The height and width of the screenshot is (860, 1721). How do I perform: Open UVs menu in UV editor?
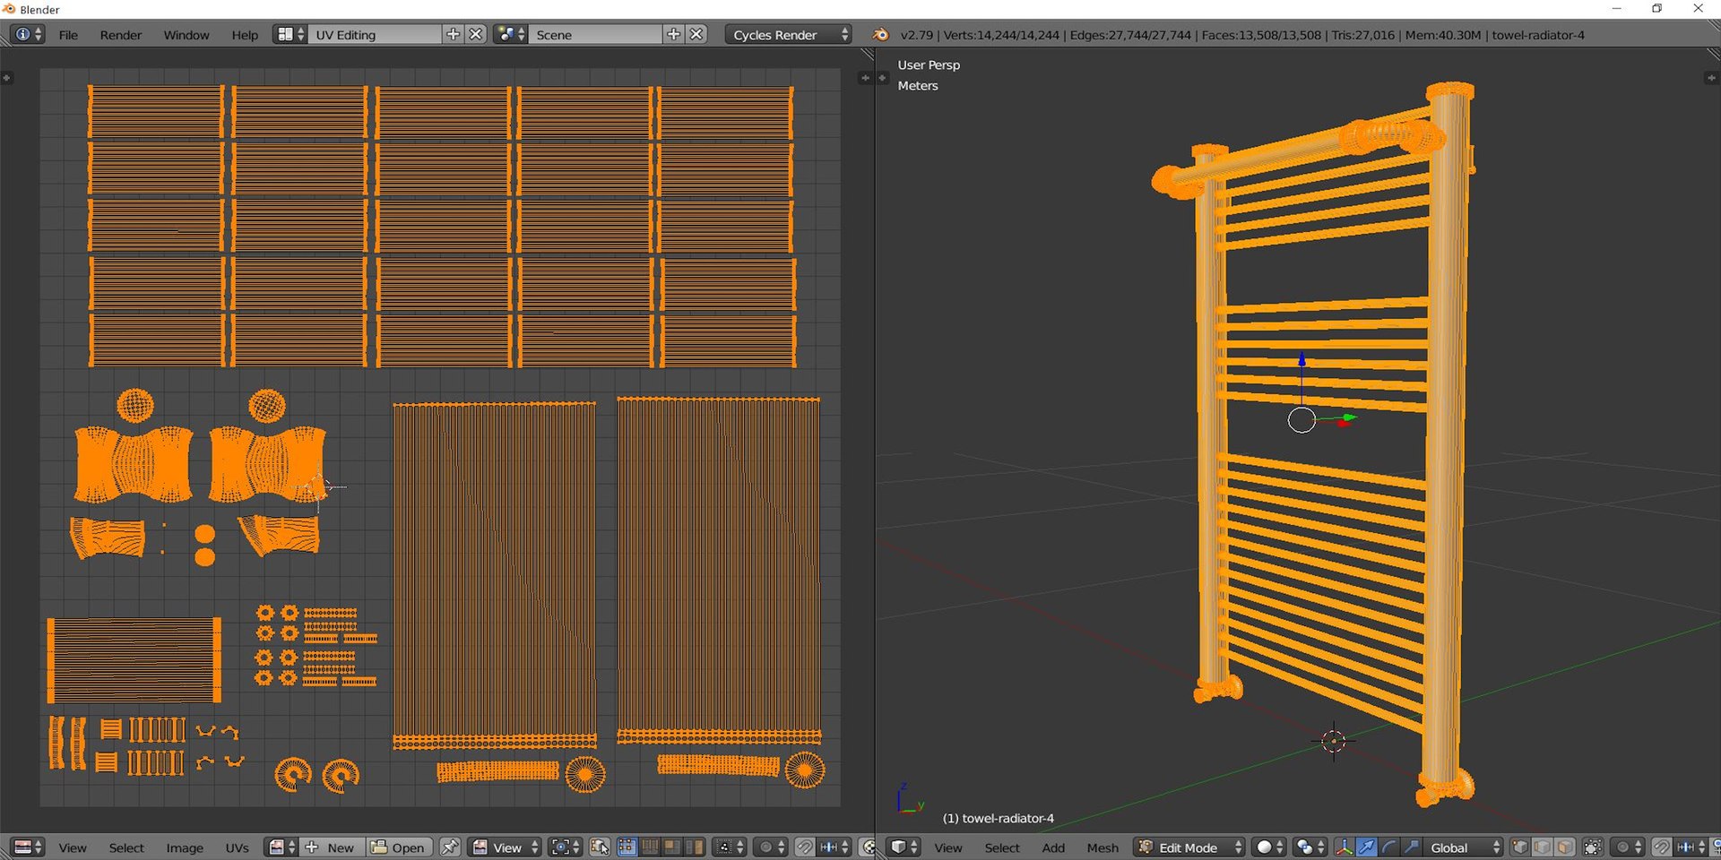click(x=237, y=847)
